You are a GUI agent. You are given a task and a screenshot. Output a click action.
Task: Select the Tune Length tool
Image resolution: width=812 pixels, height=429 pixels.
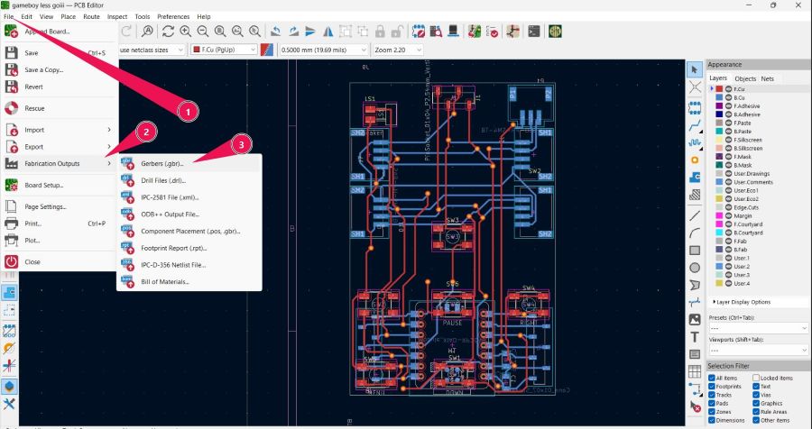point(695,142)
